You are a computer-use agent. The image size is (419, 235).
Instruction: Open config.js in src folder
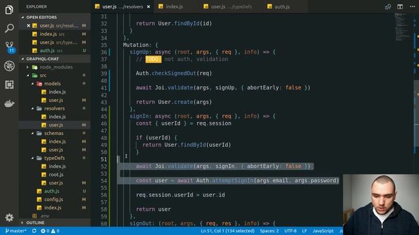pos(55,199)
